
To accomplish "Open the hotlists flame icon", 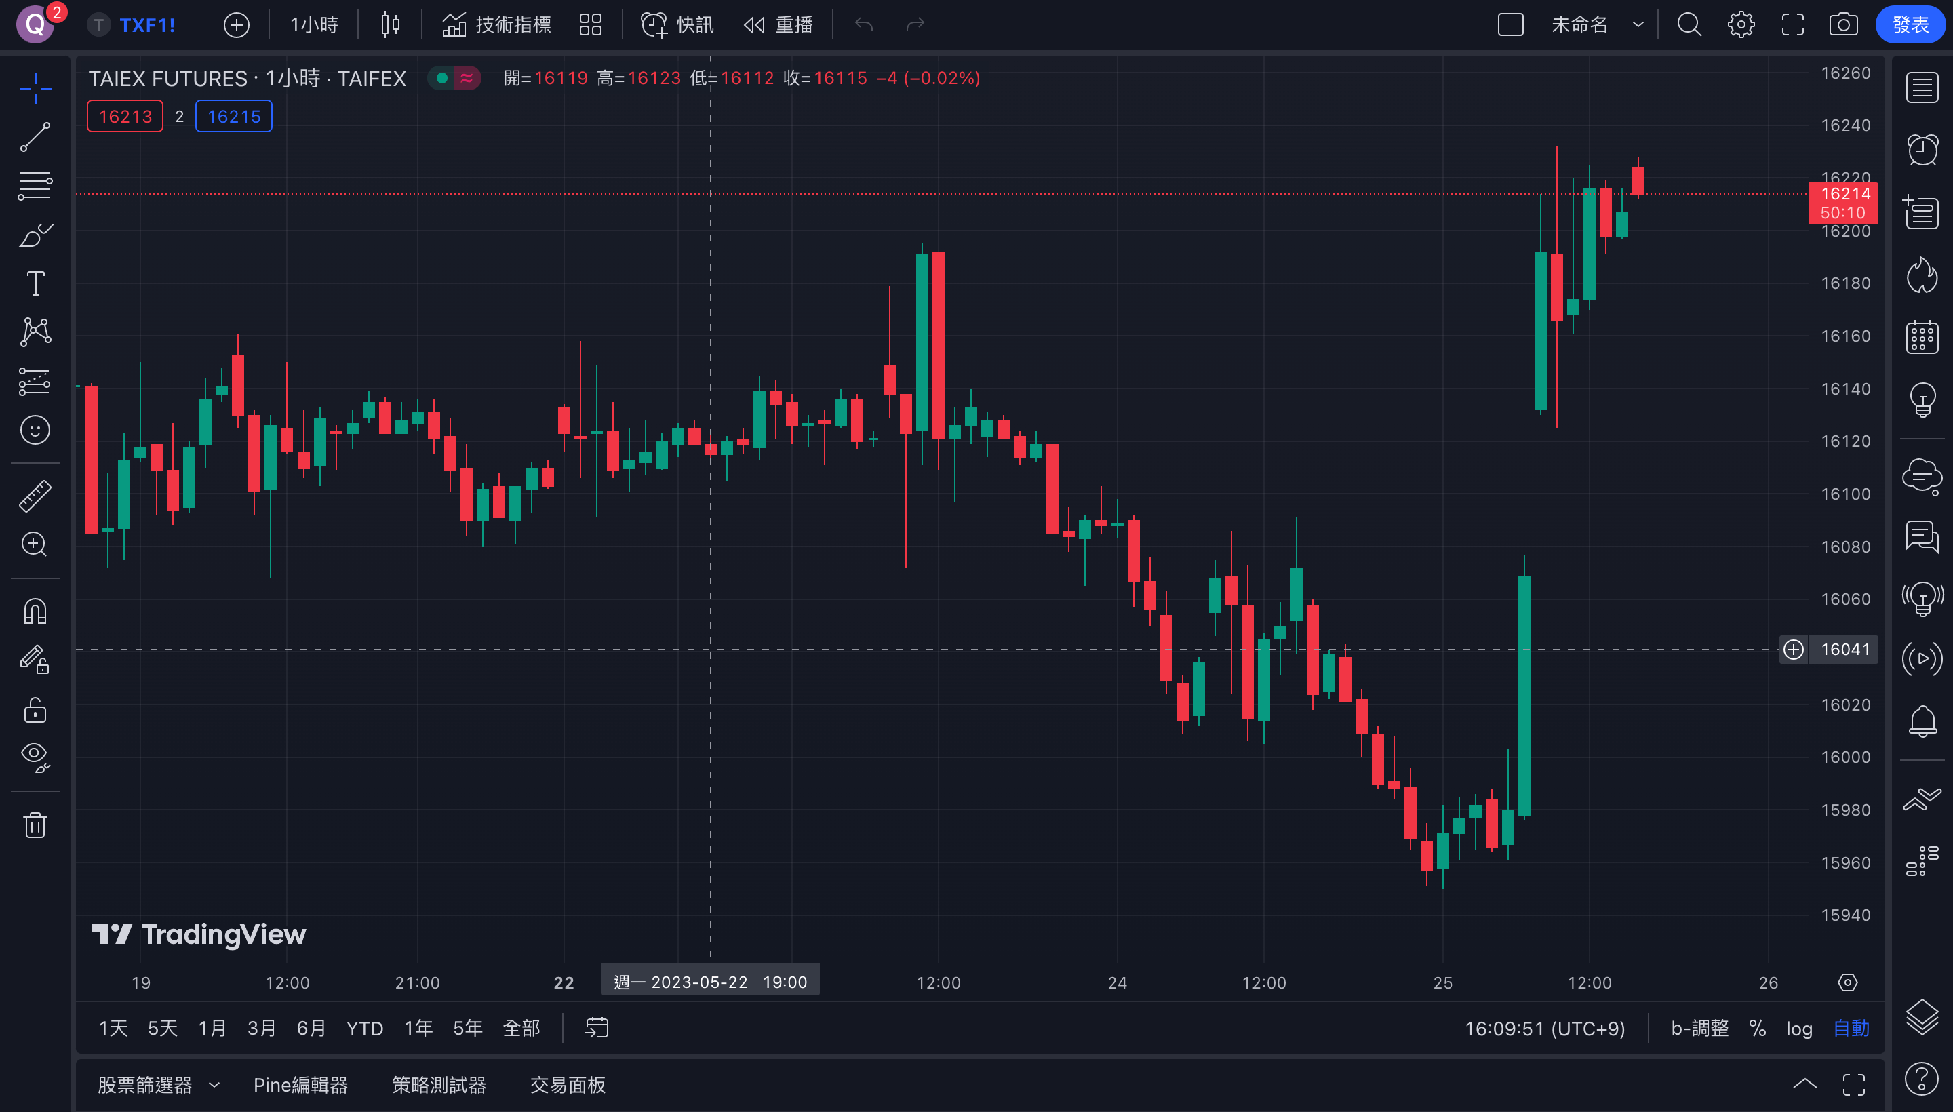I will tap(1922, 275).
